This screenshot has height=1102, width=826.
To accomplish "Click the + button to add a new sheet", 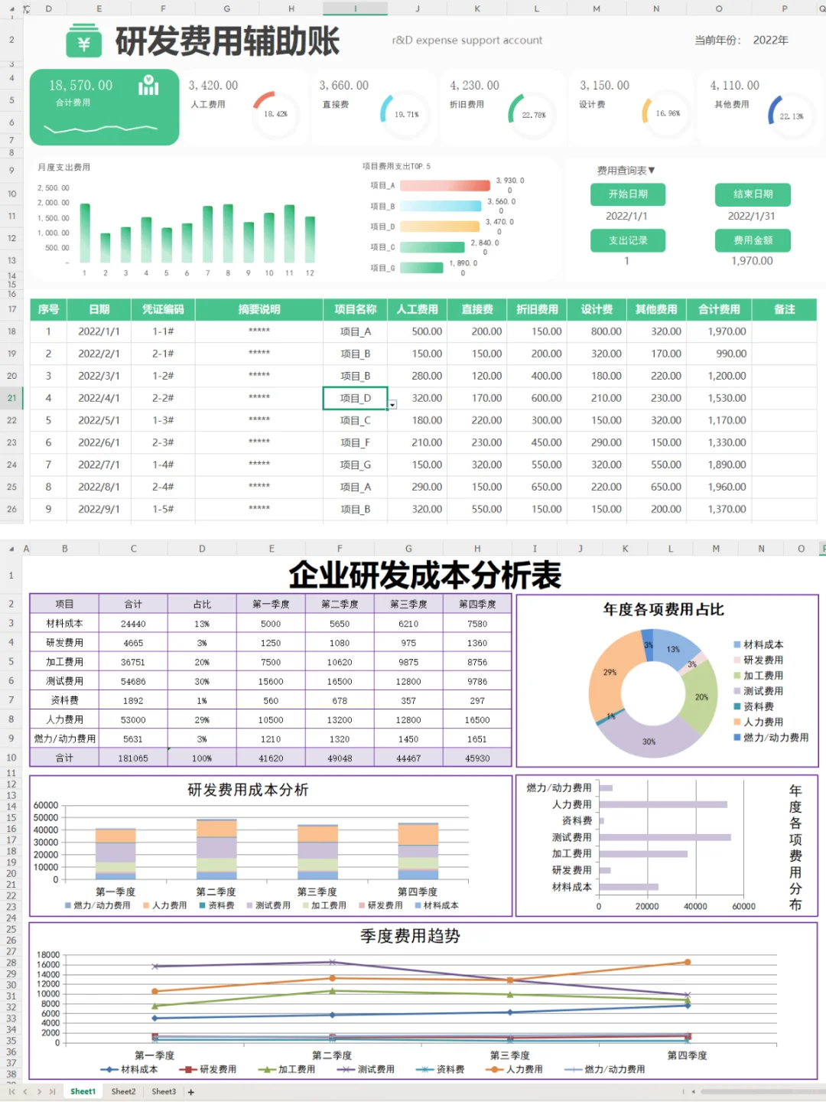I will (190, 1091).
